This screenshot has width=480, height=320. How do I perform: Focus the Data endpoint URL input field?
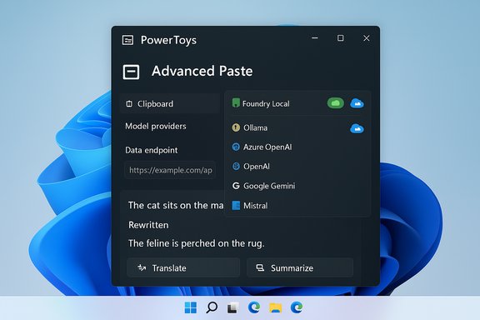pyautogui.click(x=170, y=170)
